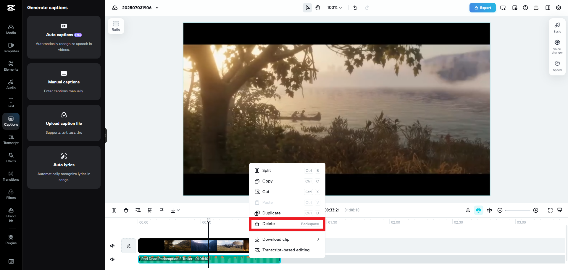Image resolution: width=568 pixels, height=270 pixels.
Task: Open the Audio panel in the sidebar
Action: point(11,85)
